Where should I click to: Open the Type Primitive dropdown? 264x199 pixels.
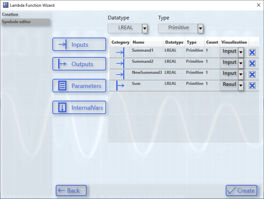tap(201, 29)
